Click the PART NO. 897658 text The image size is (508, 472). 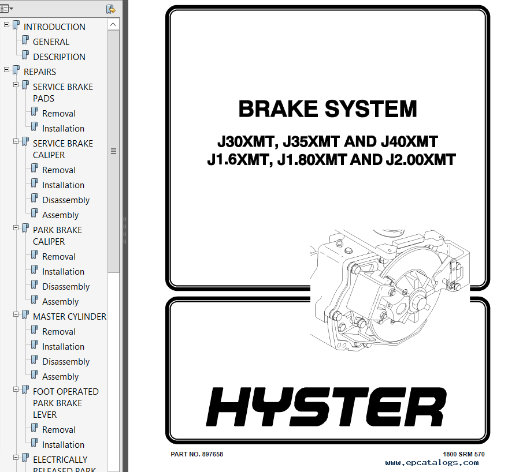[x=197, y=454]
